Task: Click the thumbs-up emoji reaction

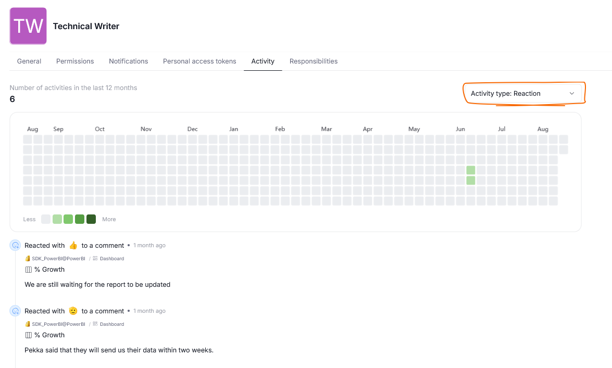Action: pyautogui.click(x=73, y=246)
